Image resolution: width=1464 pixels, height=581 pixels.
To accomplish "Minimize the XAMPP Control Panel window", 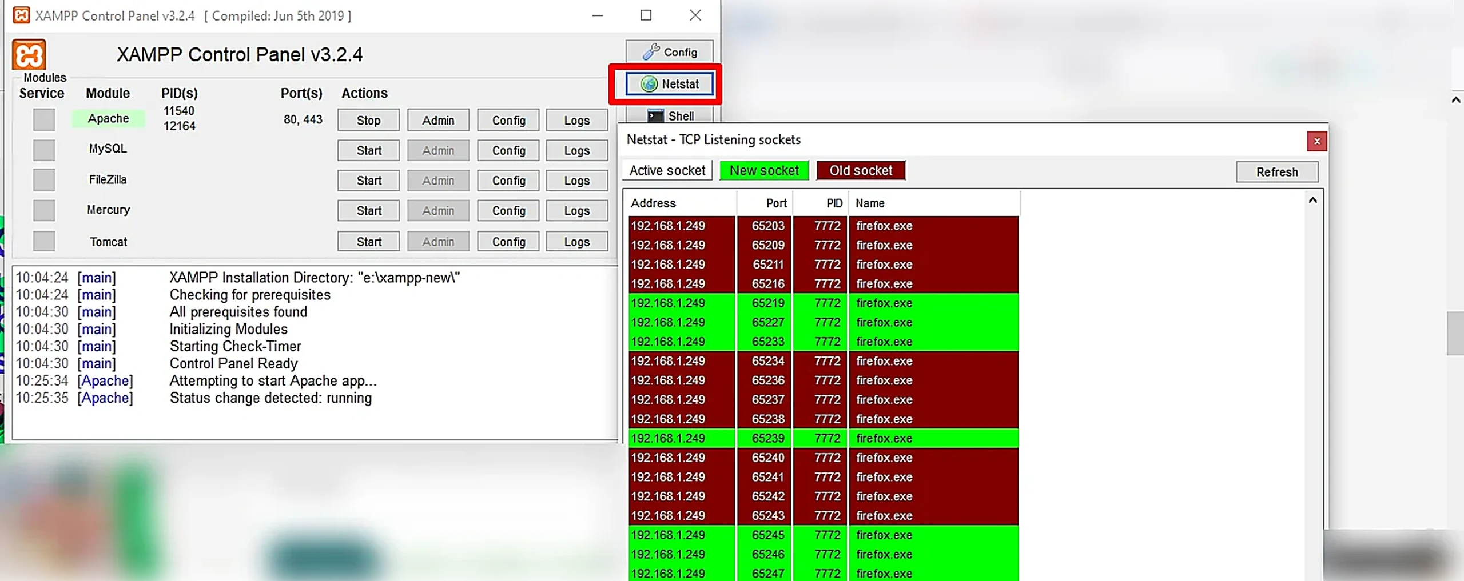I will [x=598, y=15].
